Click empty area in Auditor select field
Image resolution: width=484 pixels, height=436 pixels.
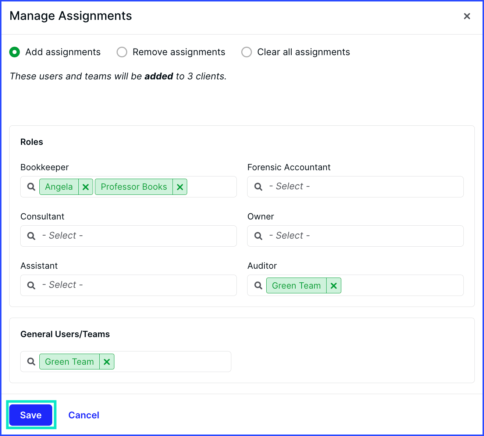[x=402, y=285]
